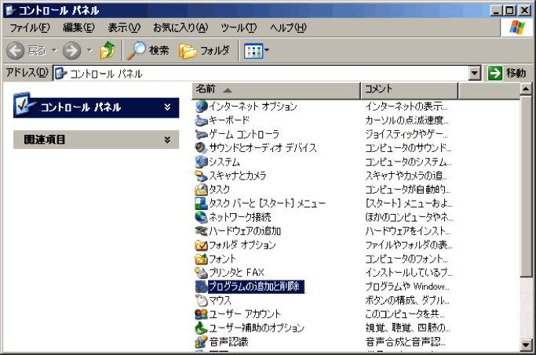This screenshot has height=355, width=536.
Task: Select the システム item name
Action: click(x=224, y=161)
